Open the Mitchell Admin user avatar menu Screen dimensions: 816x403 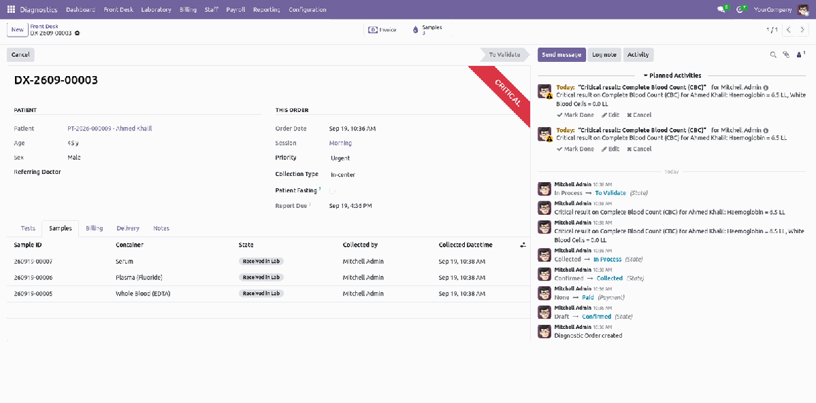tap(803, 10)
